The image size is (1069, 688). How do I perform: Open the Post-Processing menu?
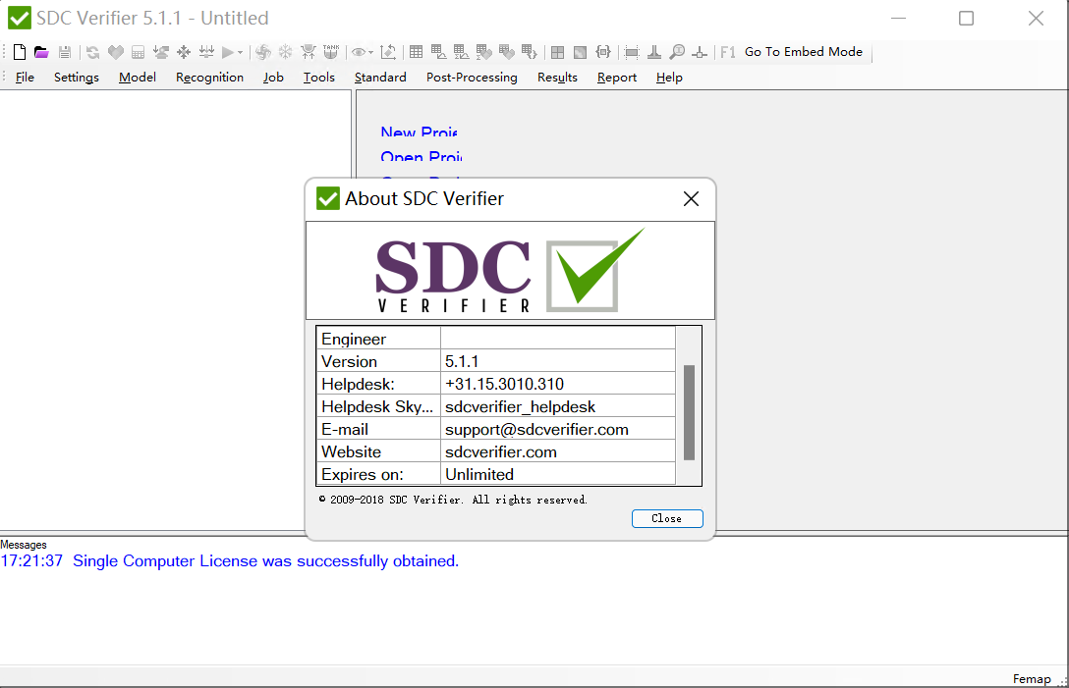(472, 78)
